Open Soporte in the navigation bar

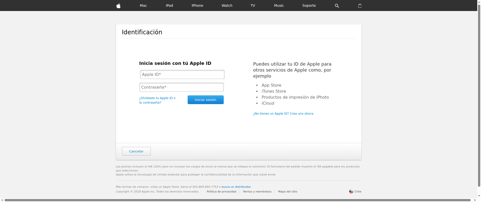pos(309,6)
